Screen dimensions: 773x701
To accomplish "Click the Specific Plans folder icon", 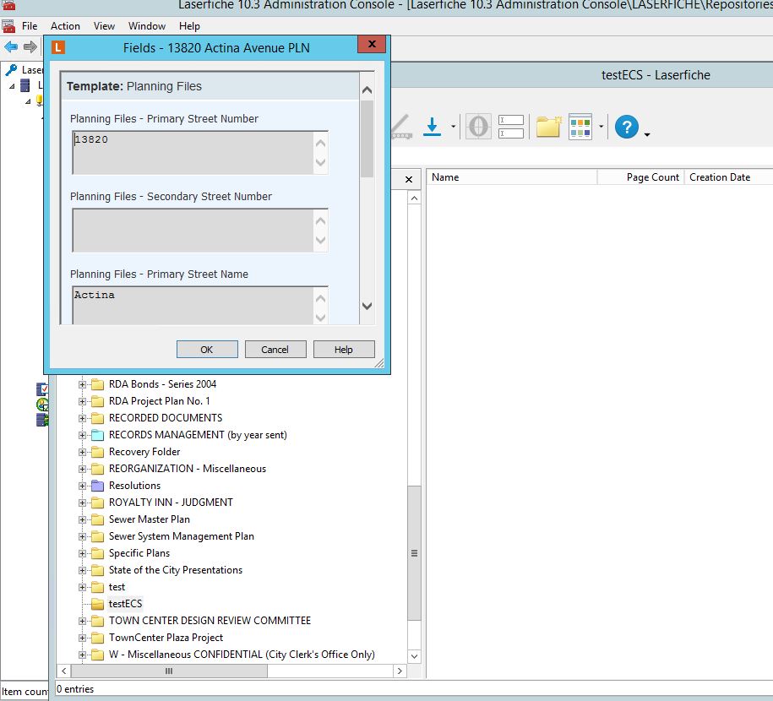I will 98,553.
